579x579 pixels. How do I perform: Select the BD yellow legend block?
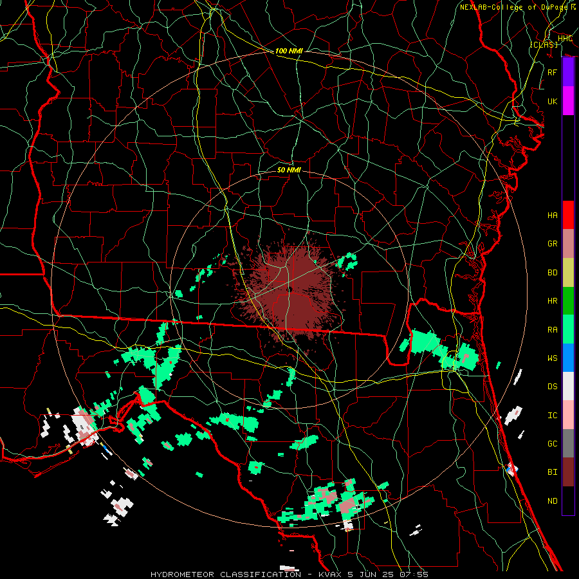point(568,273)
